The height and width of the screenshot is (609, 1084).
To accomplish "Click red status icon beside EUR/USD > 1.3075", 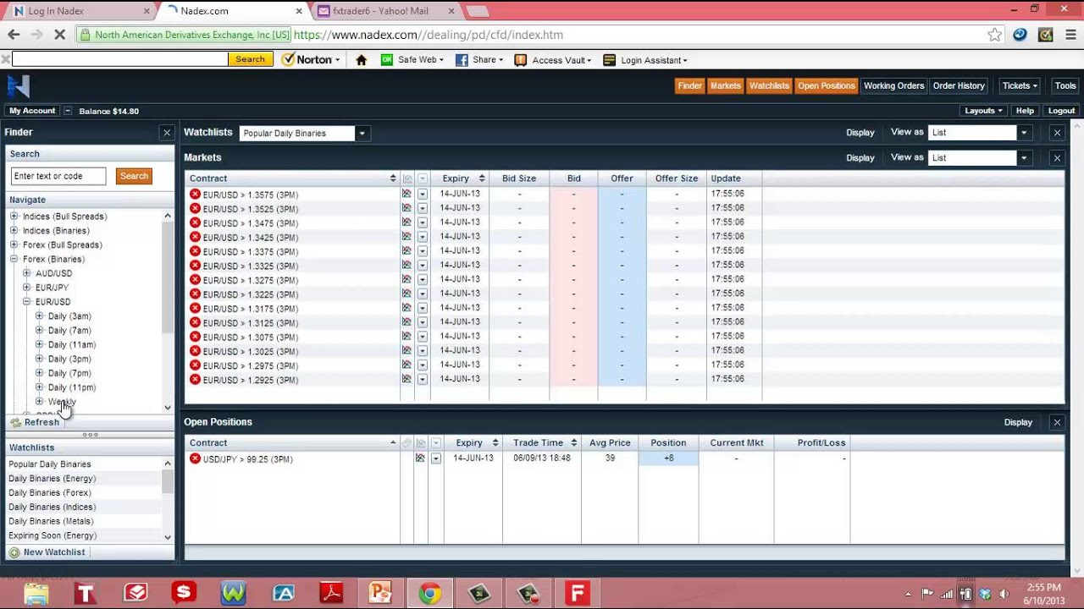I will pos(195,337).
